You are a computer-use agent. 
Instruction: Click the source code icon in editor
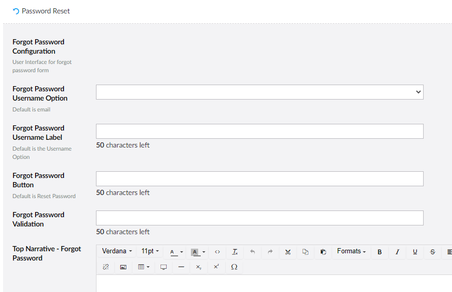click(x=217, y=252)
